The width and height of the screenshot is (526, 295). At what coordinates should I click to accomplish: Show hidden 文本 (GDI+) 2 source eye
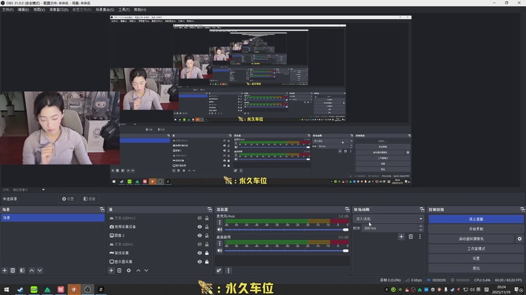point(200,218)
